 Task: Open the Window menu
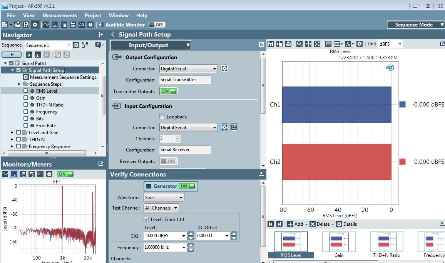(119, 16)
